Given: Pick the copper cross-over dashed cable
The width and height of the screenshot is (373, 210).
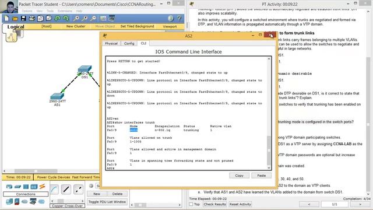Looking at the screenshot, I should point(78,190).
